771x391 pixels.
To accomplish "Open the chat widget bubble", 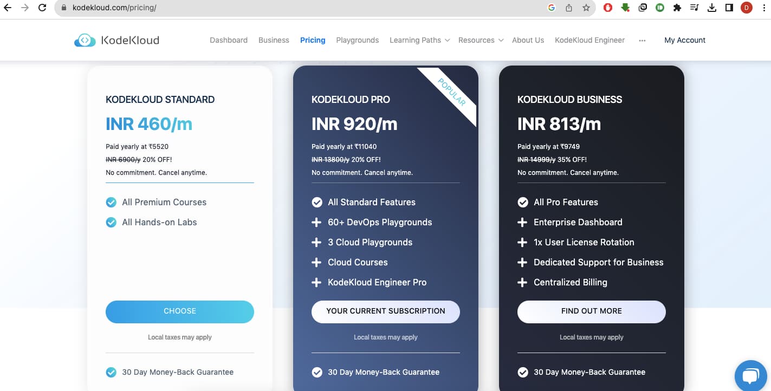I will tap(750, 376).
